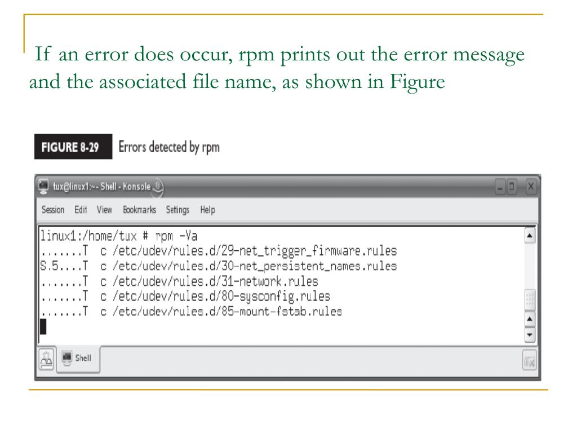The height and width of the screenshot is (433, 577).
Task: Select the Shell session tab
Action: click(x=78, y=359)
